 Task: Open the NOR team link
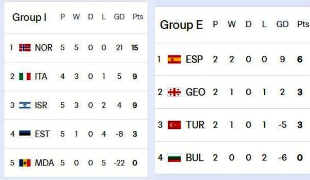pos(44,48)
